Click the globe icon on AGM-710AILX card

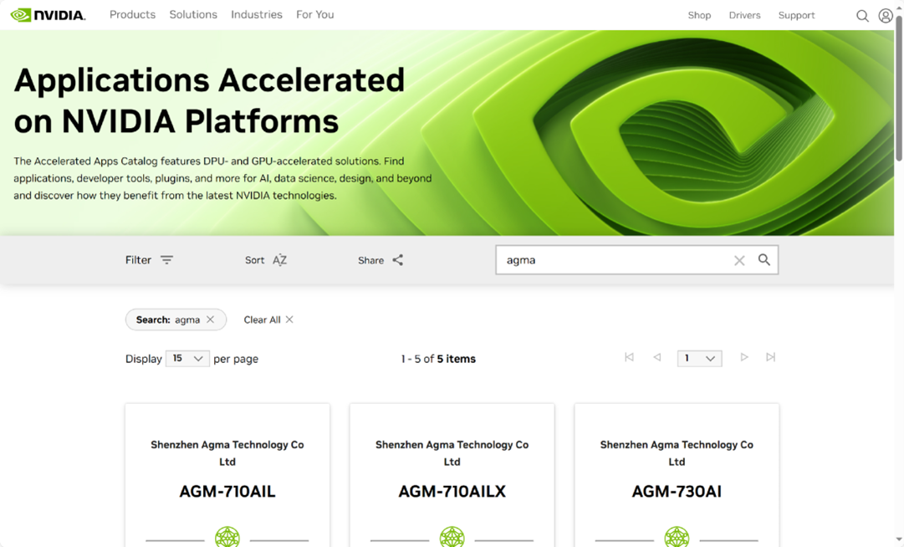(x=452, y=537)
